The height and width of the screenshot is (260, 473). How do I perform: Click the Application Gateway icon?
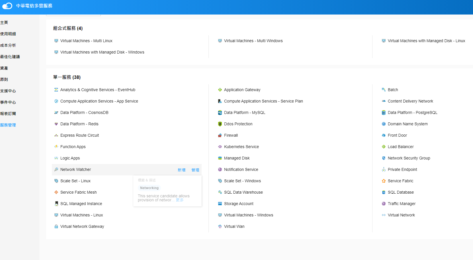tap(220, 90)
